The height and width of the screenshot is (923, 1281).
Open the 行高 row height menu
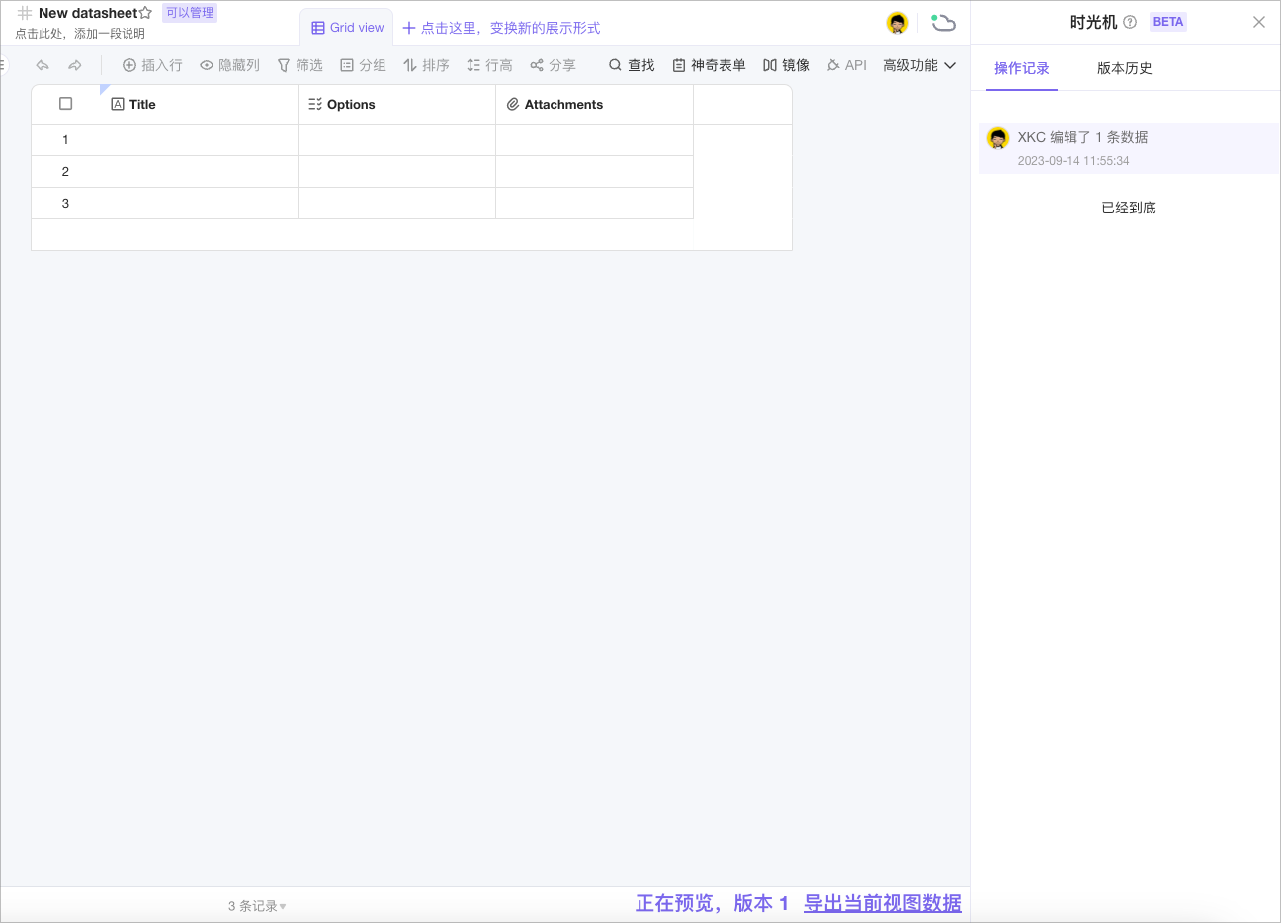(x=489, y=65)
